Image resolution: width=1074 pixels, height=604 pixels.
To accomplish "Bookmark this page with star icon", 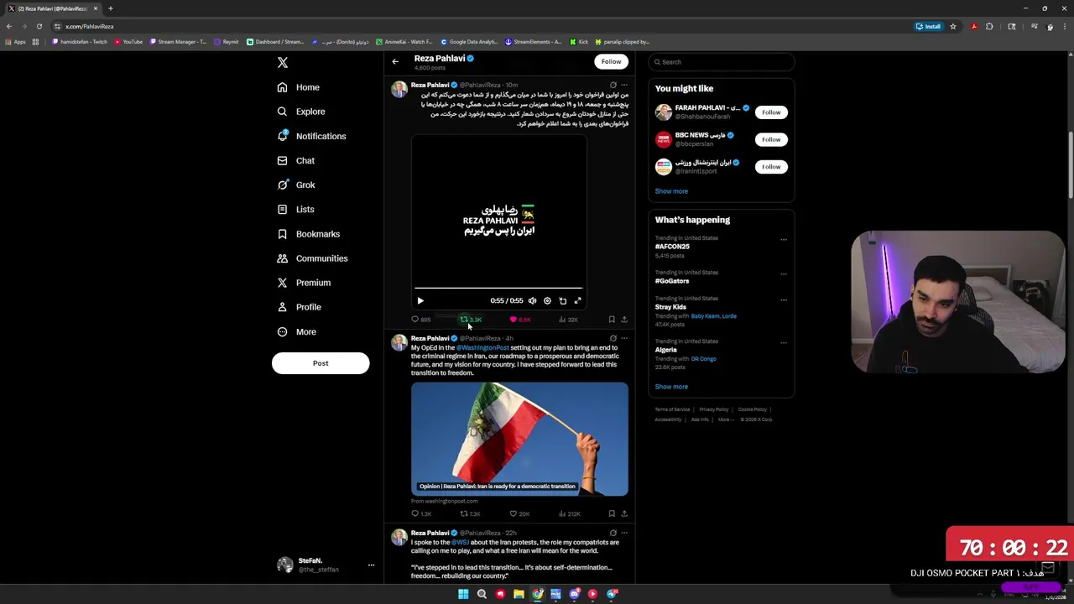I will point(953,27).
